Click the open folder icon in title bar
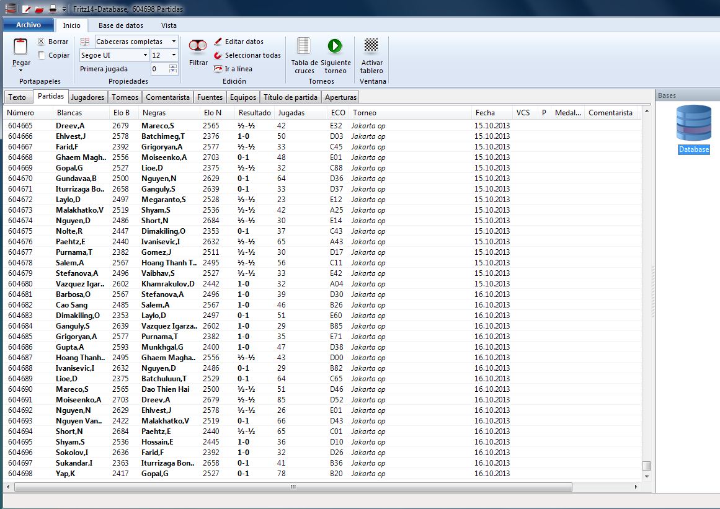 tap(40, 9)
